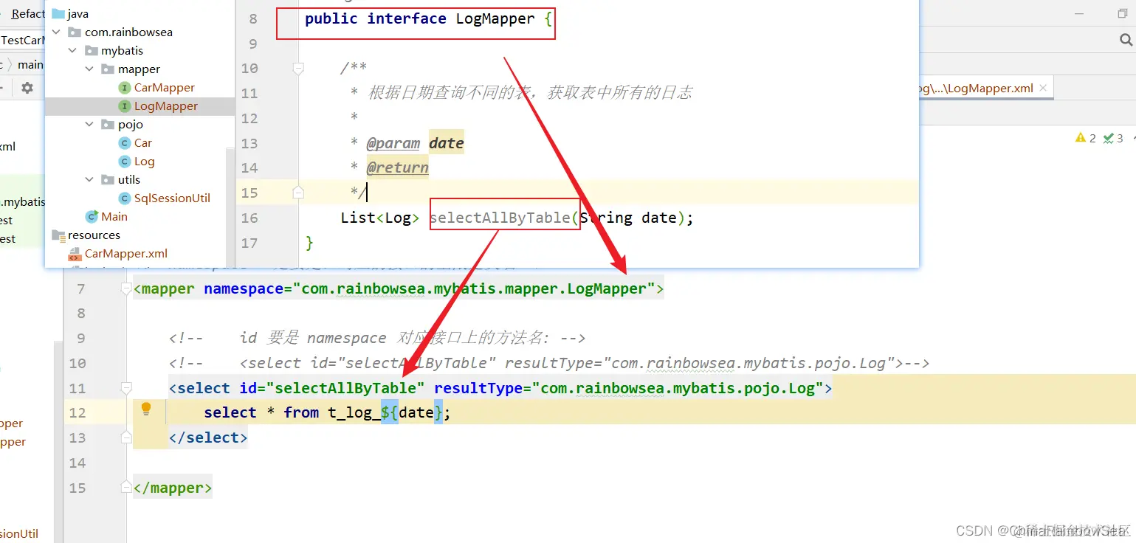Collapse the com.rainbowsea package chevron
The image size is (1136, 543).
[58, 32]
